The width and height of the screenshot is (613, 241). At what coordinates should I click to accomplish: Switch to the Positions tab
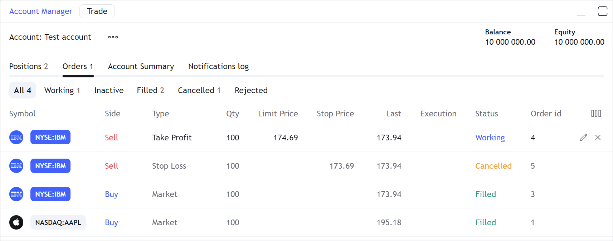coord(29,66)
